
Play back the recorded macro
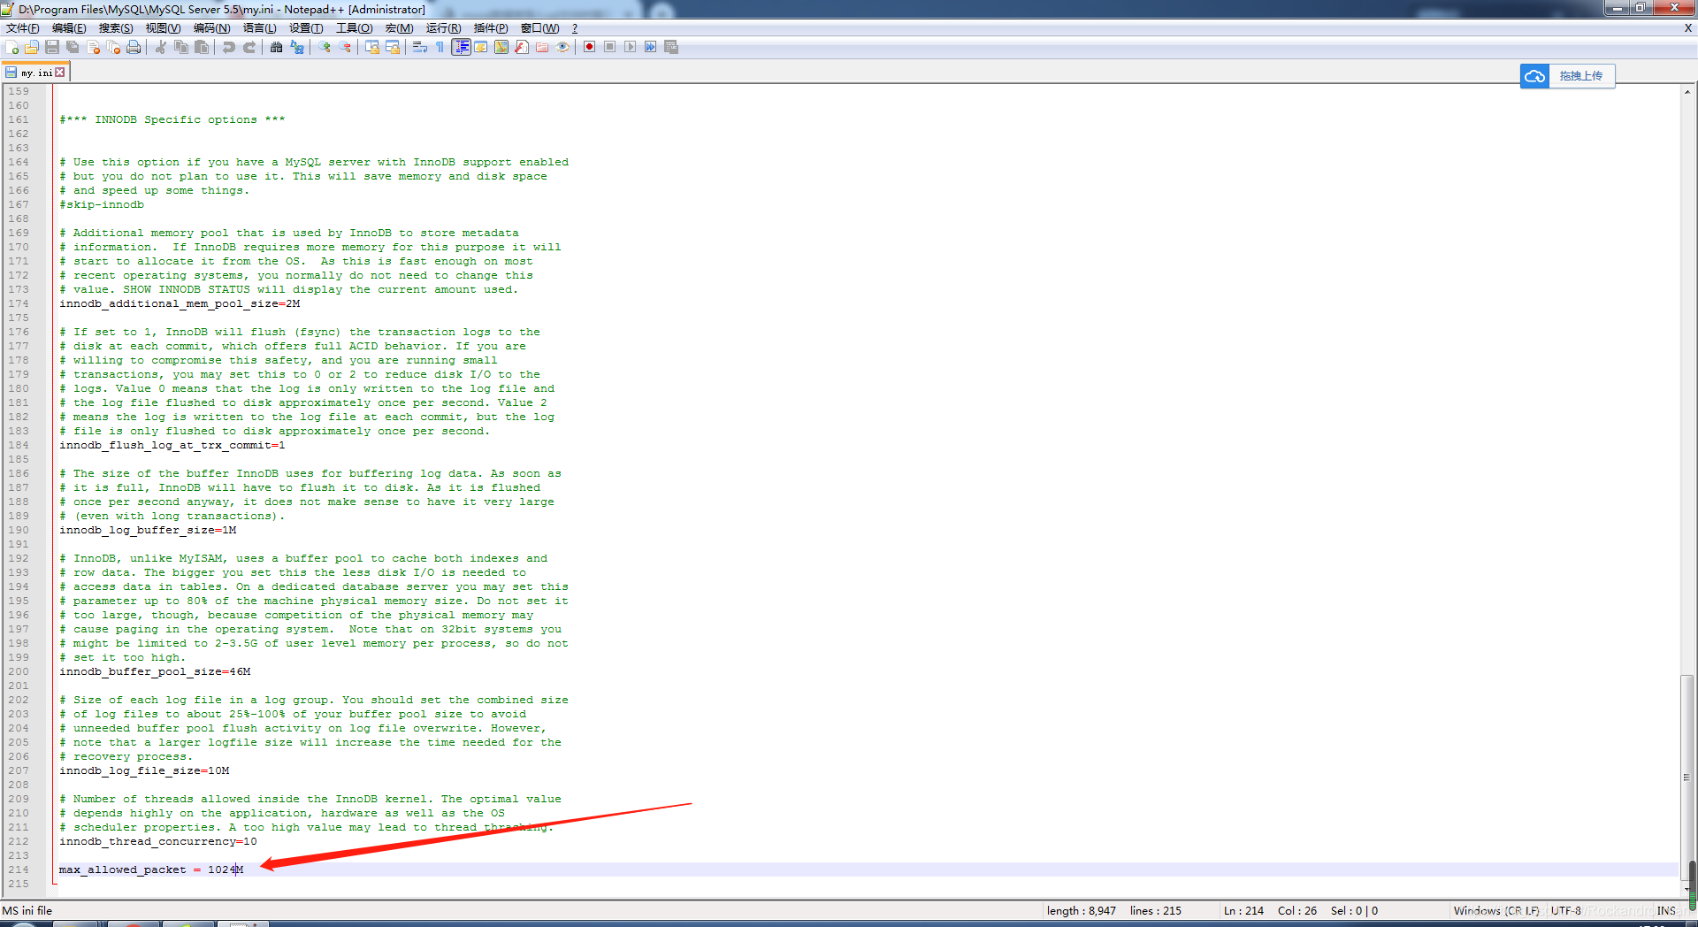point(631,47)
